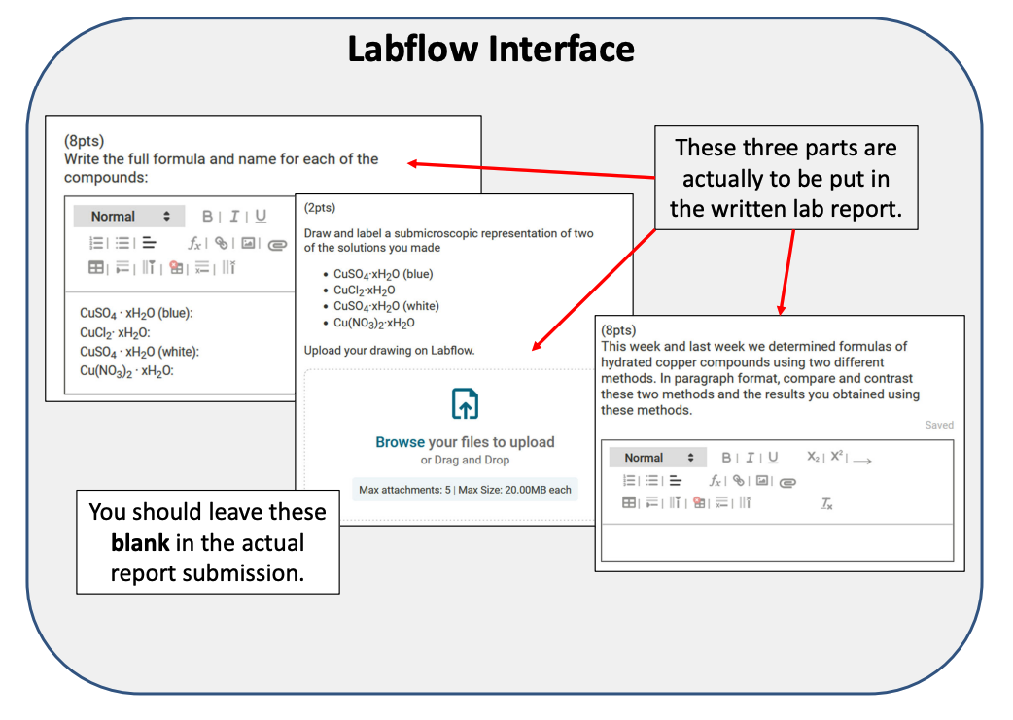Insert table column in the formula-and-name editor
Screen dimensions: 1013x720
tap(150, 267)
